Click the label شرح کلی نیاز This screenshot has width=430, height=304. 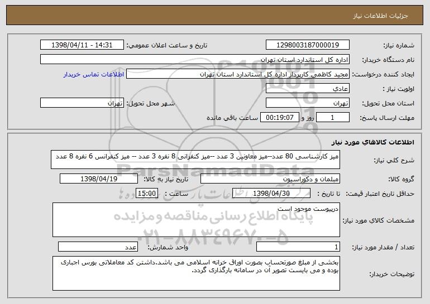394,160
